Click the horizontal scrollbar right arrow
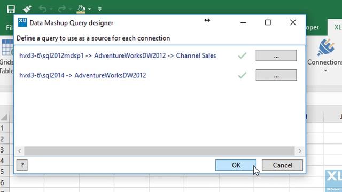Screen dimensions: 342x192 [300, 151]
